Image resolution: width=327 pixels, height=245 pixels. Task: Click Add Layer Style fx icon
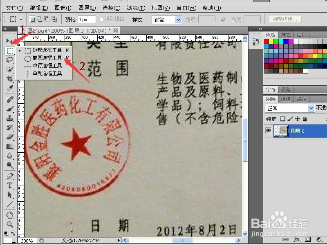tap(297, 239)
